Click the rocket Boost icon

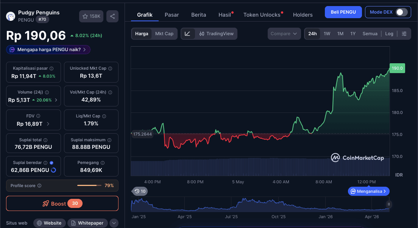pos(46,203)
